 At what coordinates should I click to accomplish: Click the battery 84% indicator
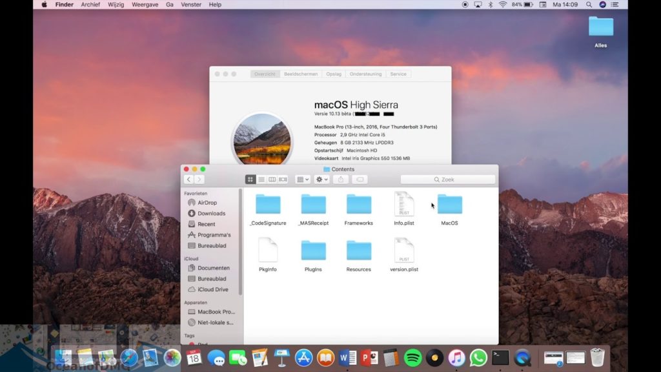523,5
